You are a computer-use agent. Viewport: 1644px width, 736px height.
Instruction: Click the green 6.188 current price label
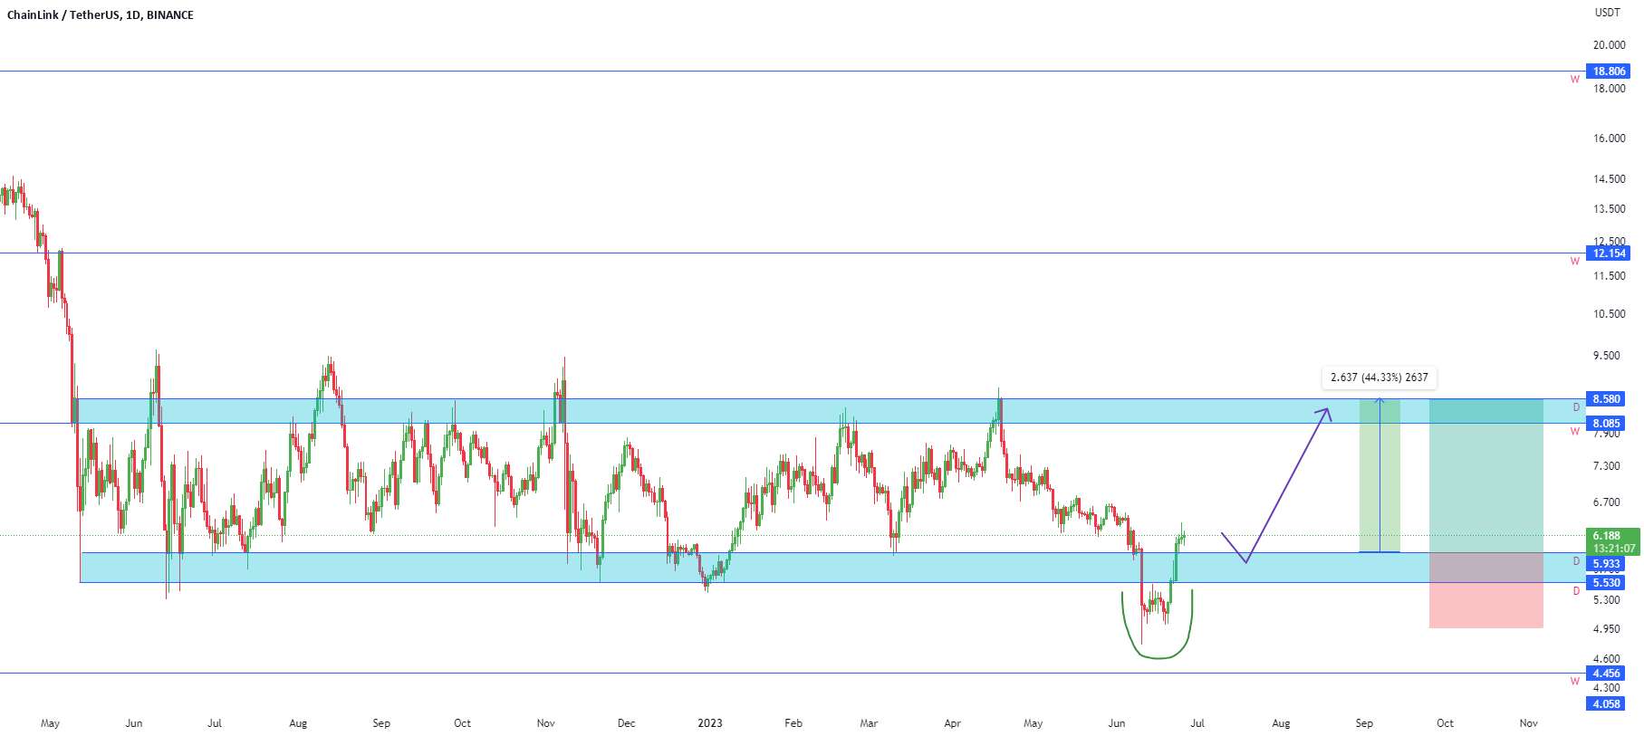1607,536
